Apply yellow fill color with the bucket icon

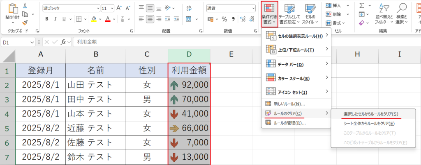point(94,19)
